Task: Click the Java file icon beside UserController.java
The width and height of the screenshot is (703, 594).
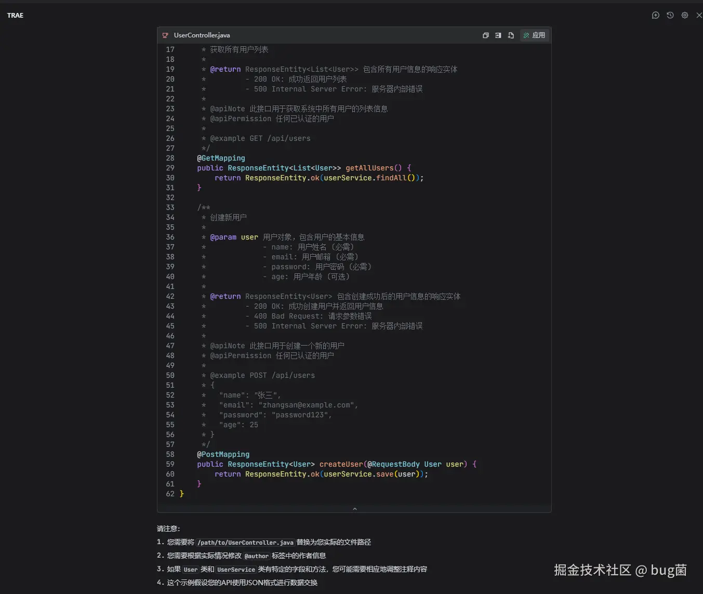Action: (165, 35)
